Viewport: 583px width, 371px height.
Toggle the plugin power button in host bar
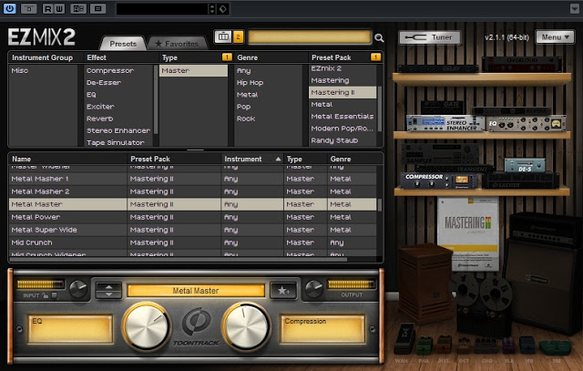coord(10,8)
